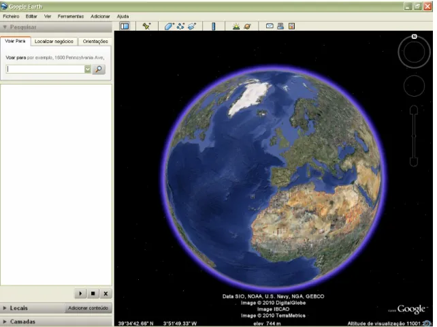Zoom in using the slider top end

click(x=414, y=110)
